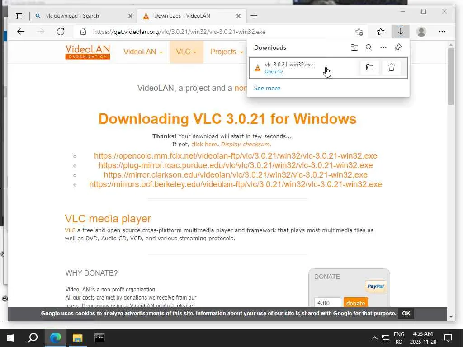Click the VLC cone file icon in downloads
The image size is (463, 347).
[x=258, y=68]
